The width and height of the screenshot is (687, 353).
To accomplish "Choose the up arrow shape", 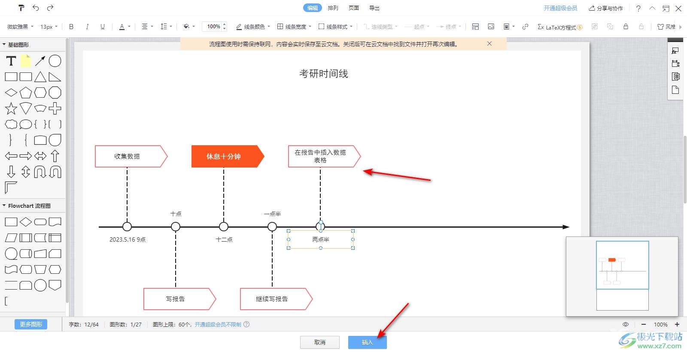I will pyautogui.click(x=55, y=156).
